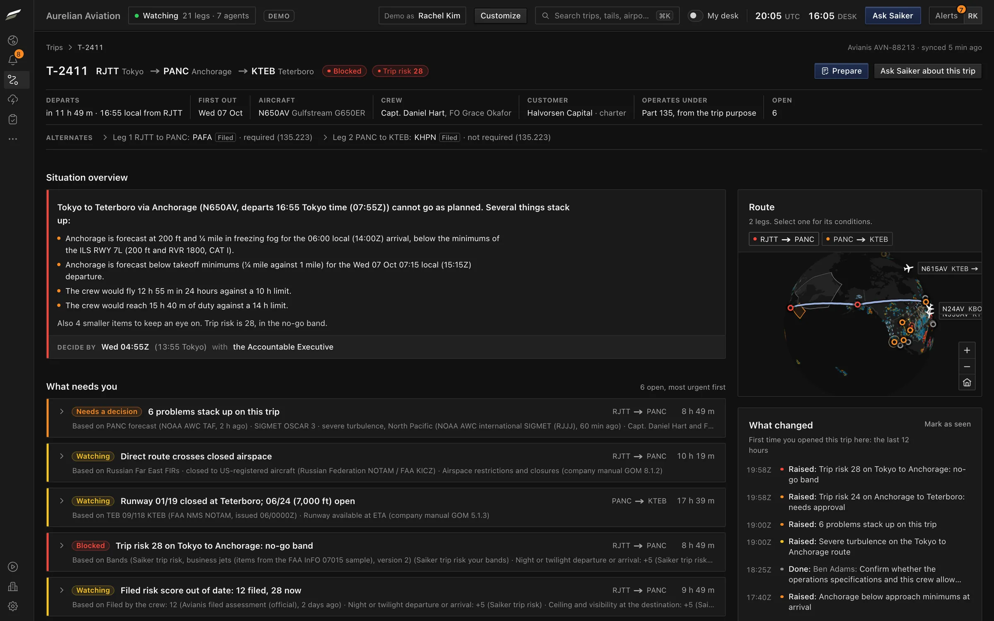The image size is (994, 621).
Task: Open sidebar notifications bell with 8 badge
Action: [x=13, y=60]
